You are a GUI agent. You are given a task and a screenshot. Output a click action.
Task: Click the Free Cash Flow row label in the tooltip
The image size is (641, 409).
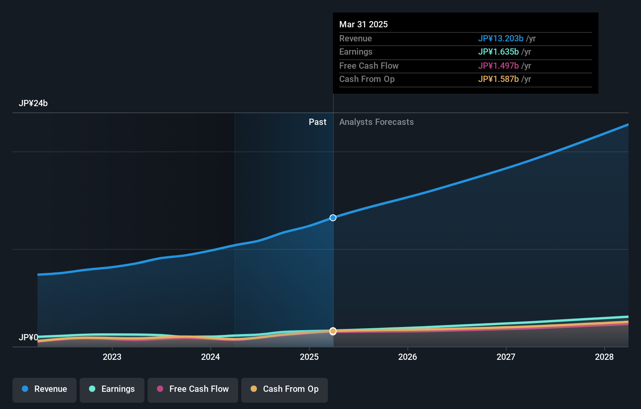pyautogui.click(x=369, y=66)
